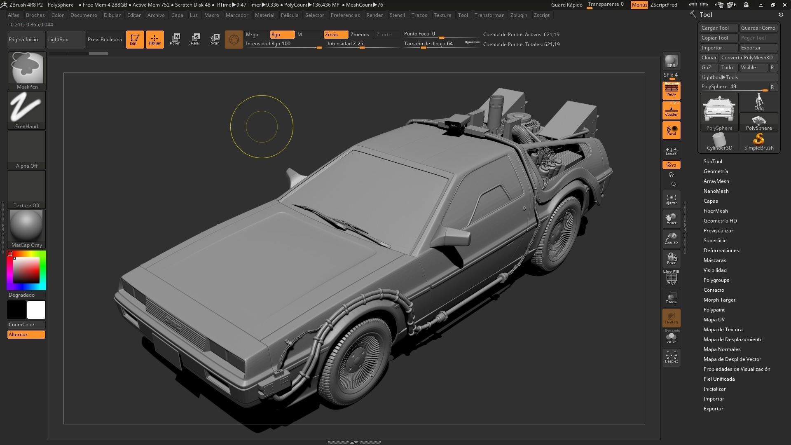Enable Zmás sculpt mode
This screenshot has width=791, height=445.
pyautogui.click(x=336, y=35)
